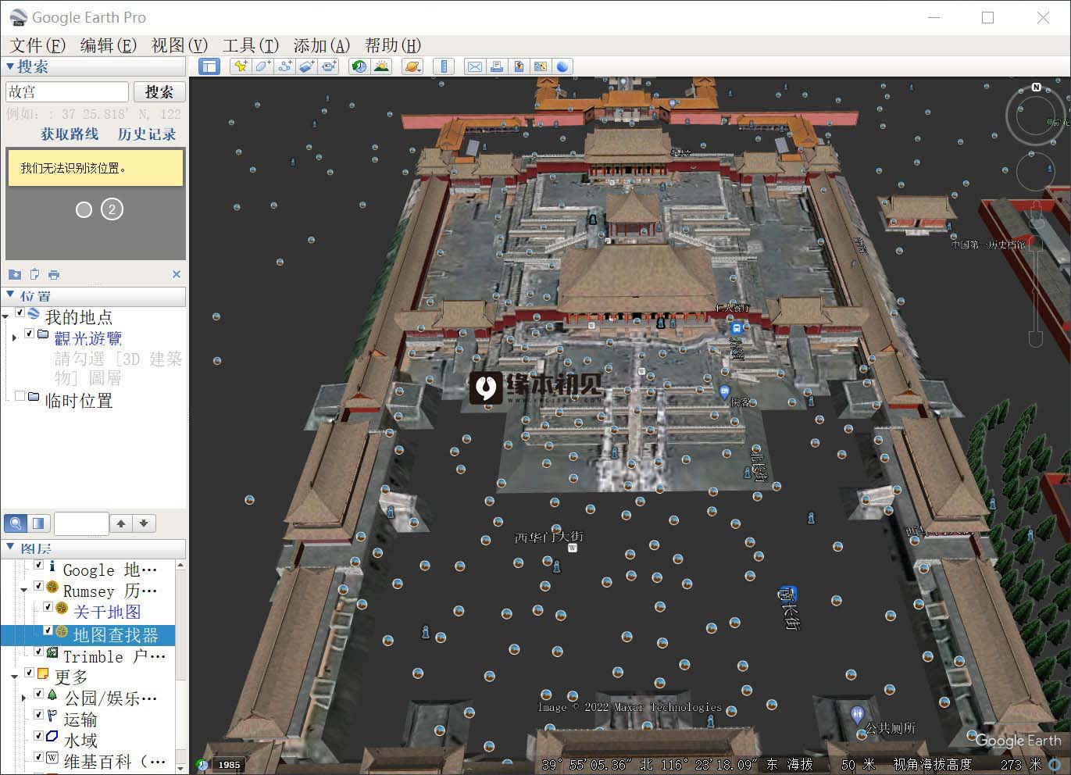Collapse the 位置 panel
Image resolution: width=1071 pixels, height=775 pixels.
click(x=9, y=295)
